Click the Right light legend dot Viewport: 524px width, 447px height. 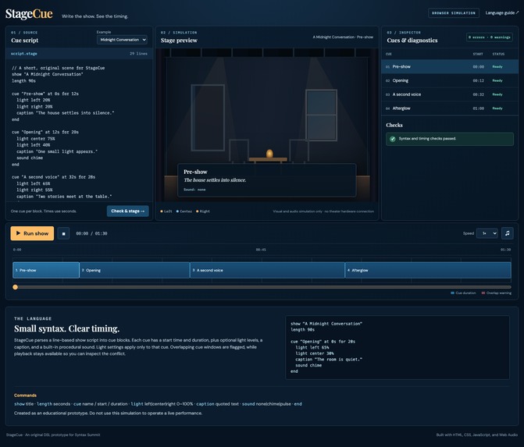pyautogui.click(x=197, y=211)
